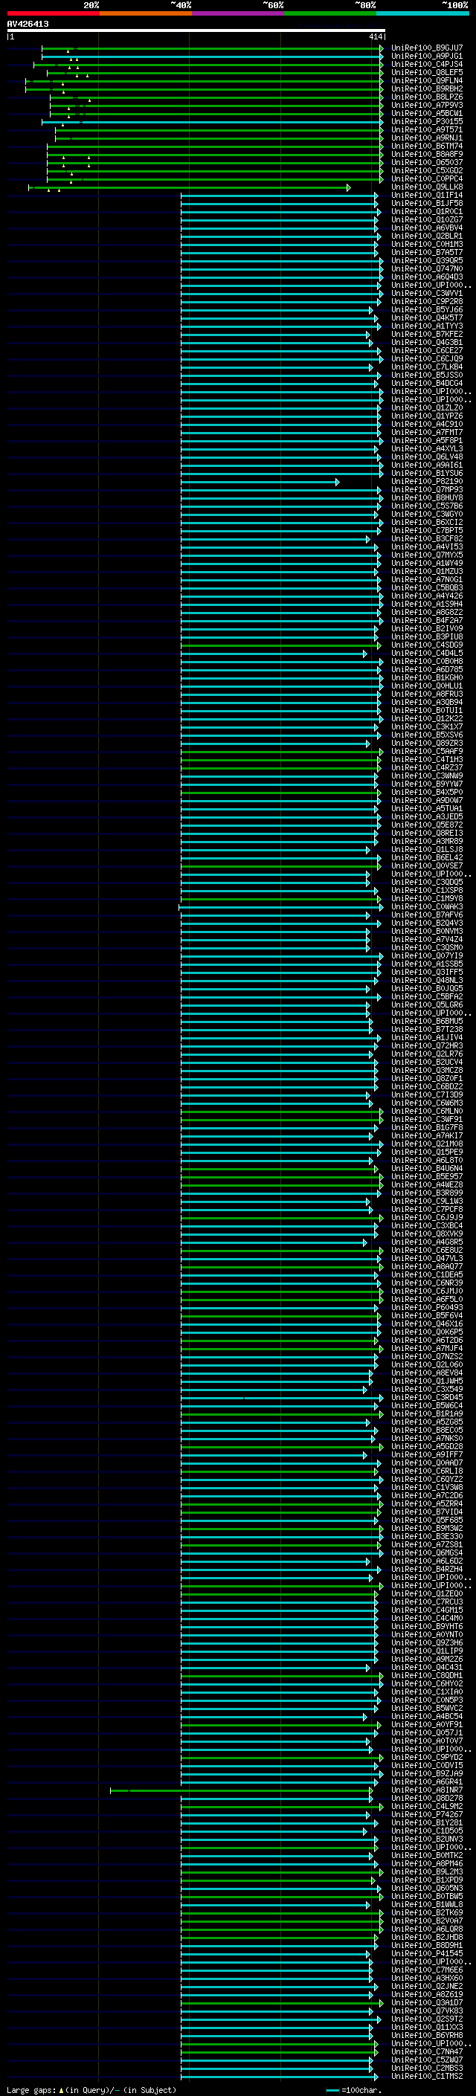476x2096 pixels.
Task: Click label UniRef100_B3CF82
Action: 427,538
